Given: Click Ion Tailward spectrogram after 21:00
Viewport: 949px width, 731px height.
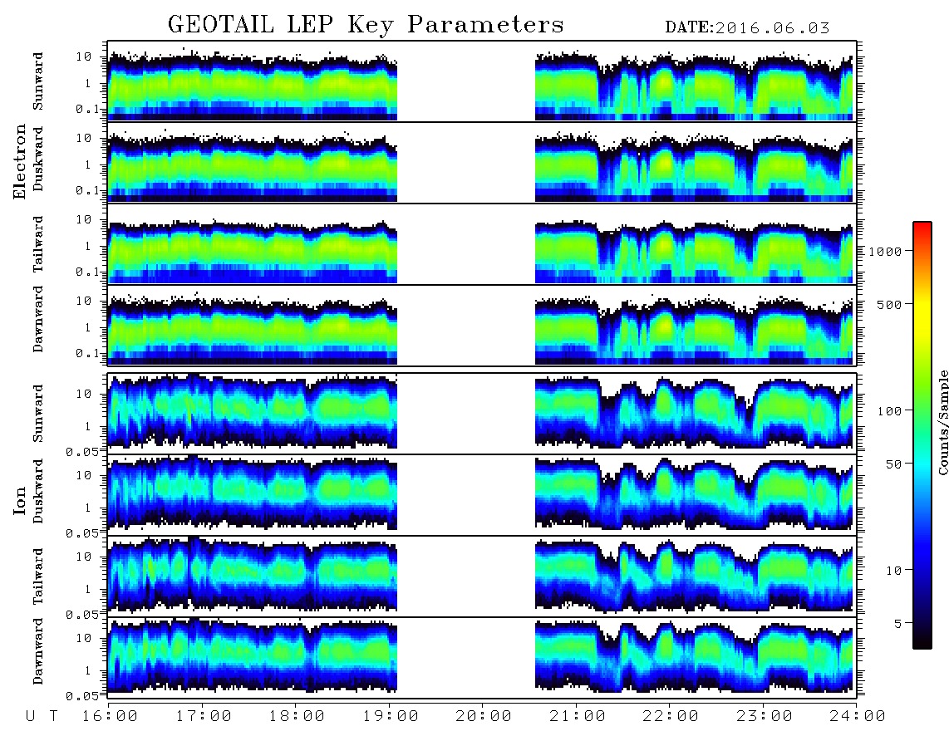Looking at the screenshot, I should [694, 575].
